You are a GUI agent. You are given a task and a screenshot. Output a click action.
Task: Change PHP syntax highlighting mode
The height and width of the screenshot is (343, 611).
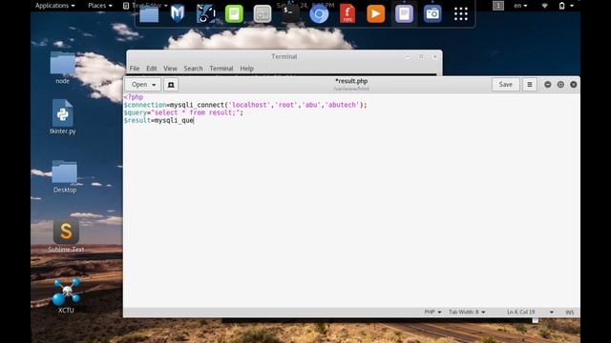pyautogui.click(x=432, y=312)
